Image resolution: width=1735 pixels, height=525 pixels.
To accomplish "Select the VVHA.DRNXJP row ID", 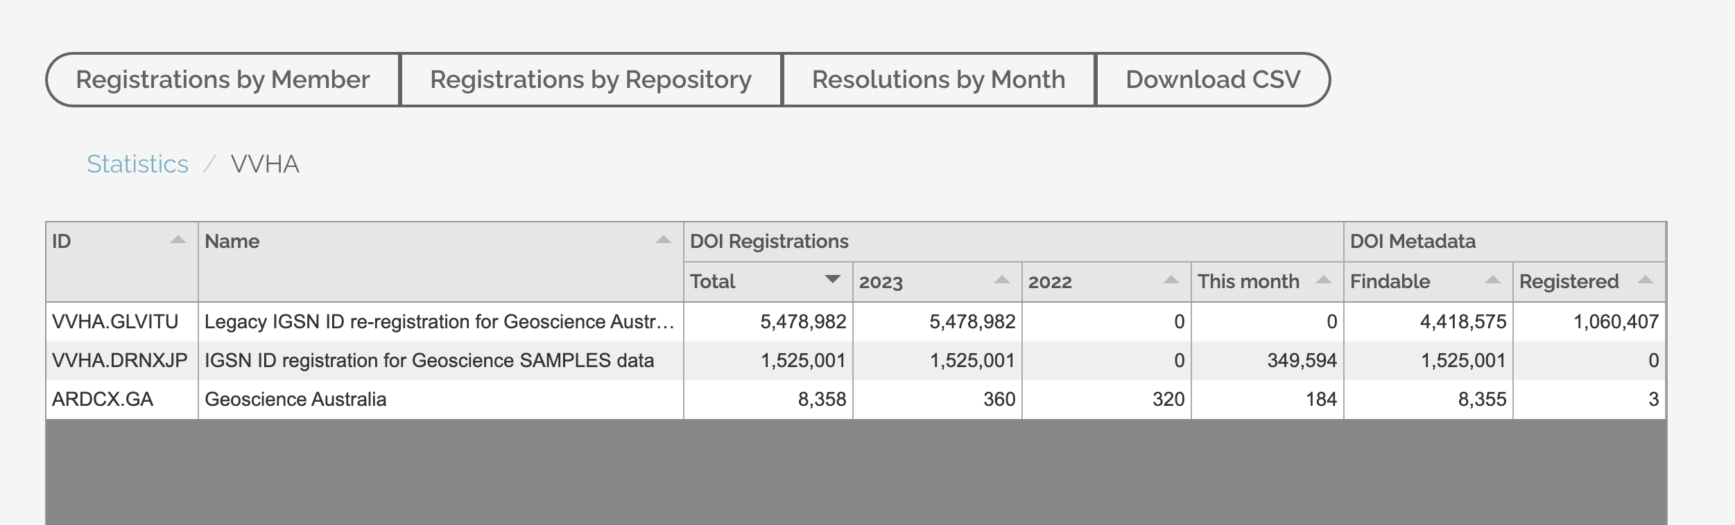I will click(x=119, y=360).
